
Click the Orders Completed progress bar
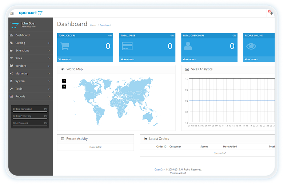click(x=30, y=111)
